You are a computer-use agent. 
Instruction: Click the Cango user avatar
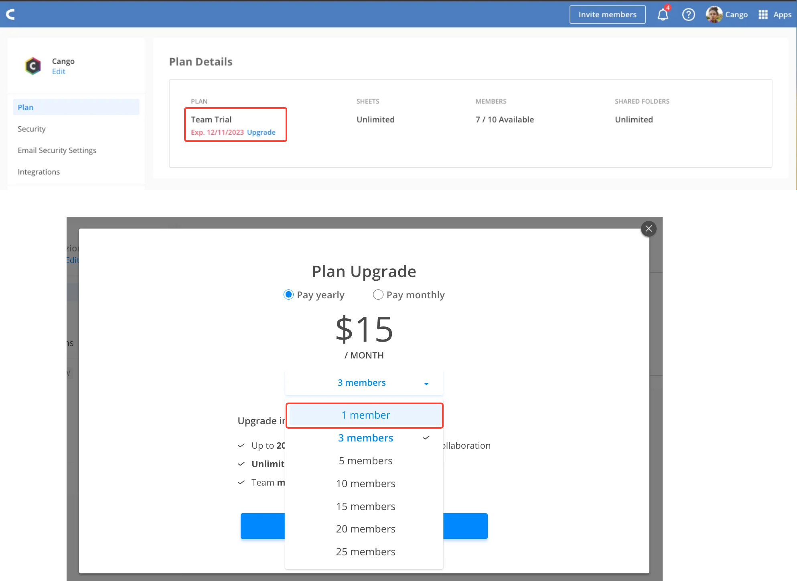pyautogui.click(x=714, y=15)
